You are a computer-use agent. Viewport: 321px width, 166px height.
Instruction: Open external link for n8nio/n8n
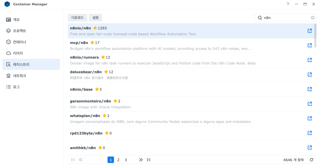point(310,31)
